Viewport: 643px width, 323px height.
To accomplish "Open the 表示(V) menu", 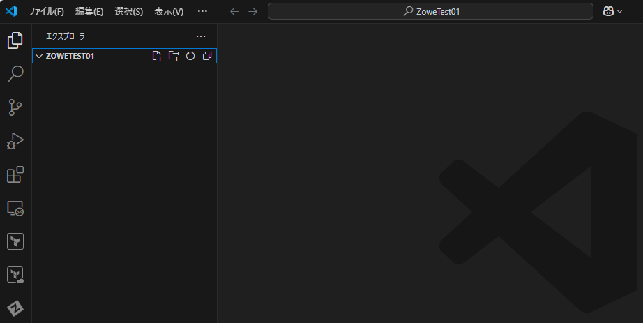I will click(169, 11).
